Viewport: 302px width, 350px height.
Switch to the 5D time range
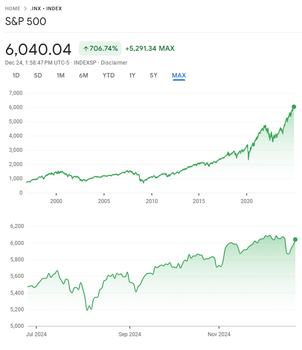coord(38,75)
